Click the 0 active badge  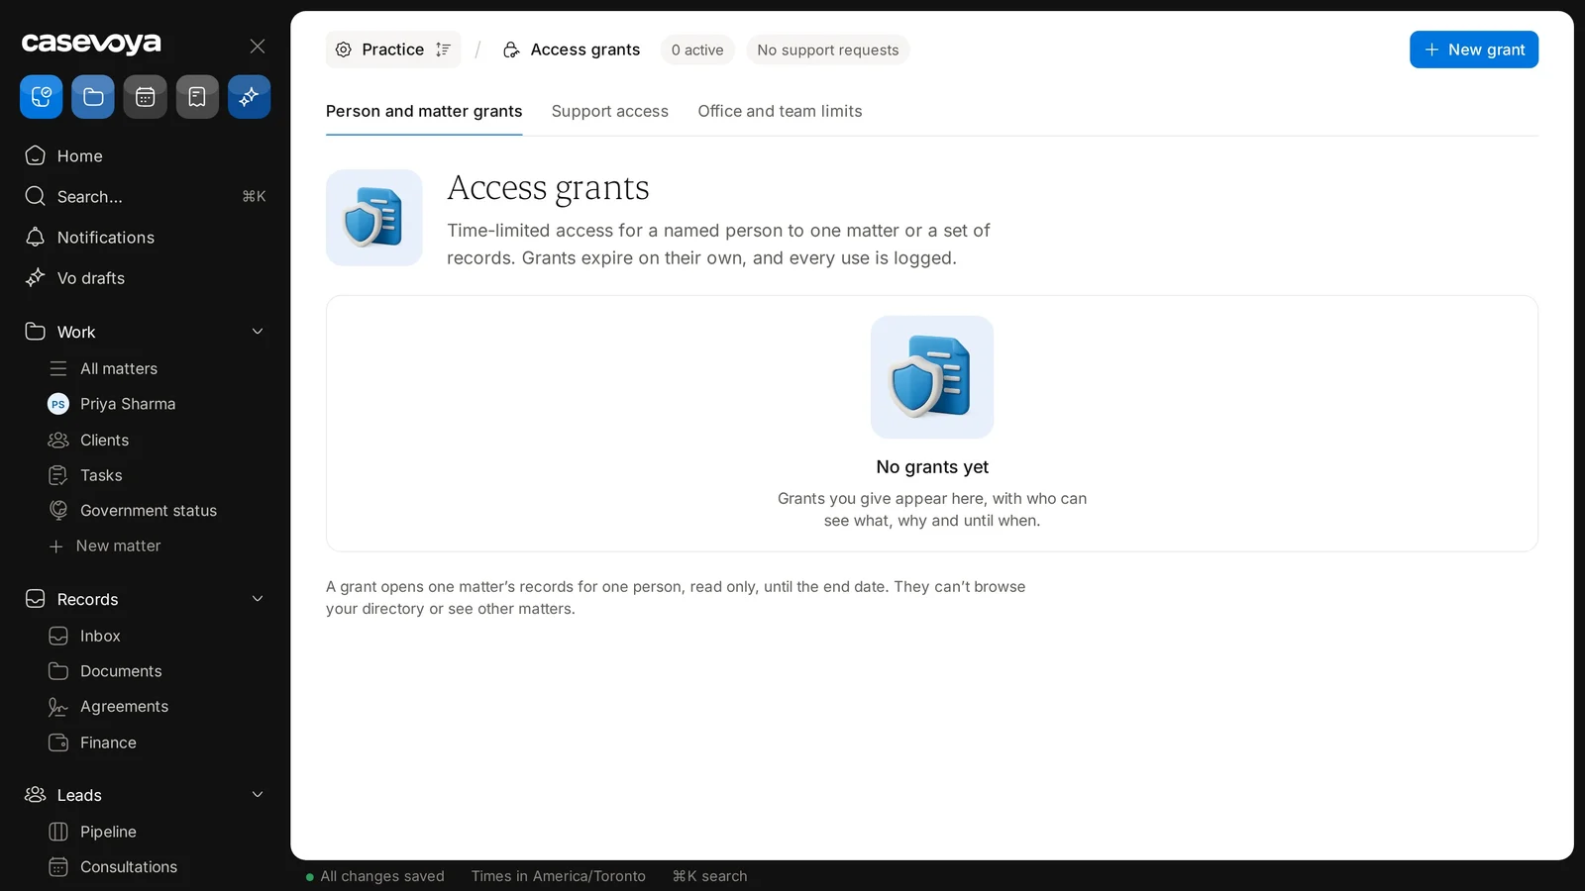point(697,49)
